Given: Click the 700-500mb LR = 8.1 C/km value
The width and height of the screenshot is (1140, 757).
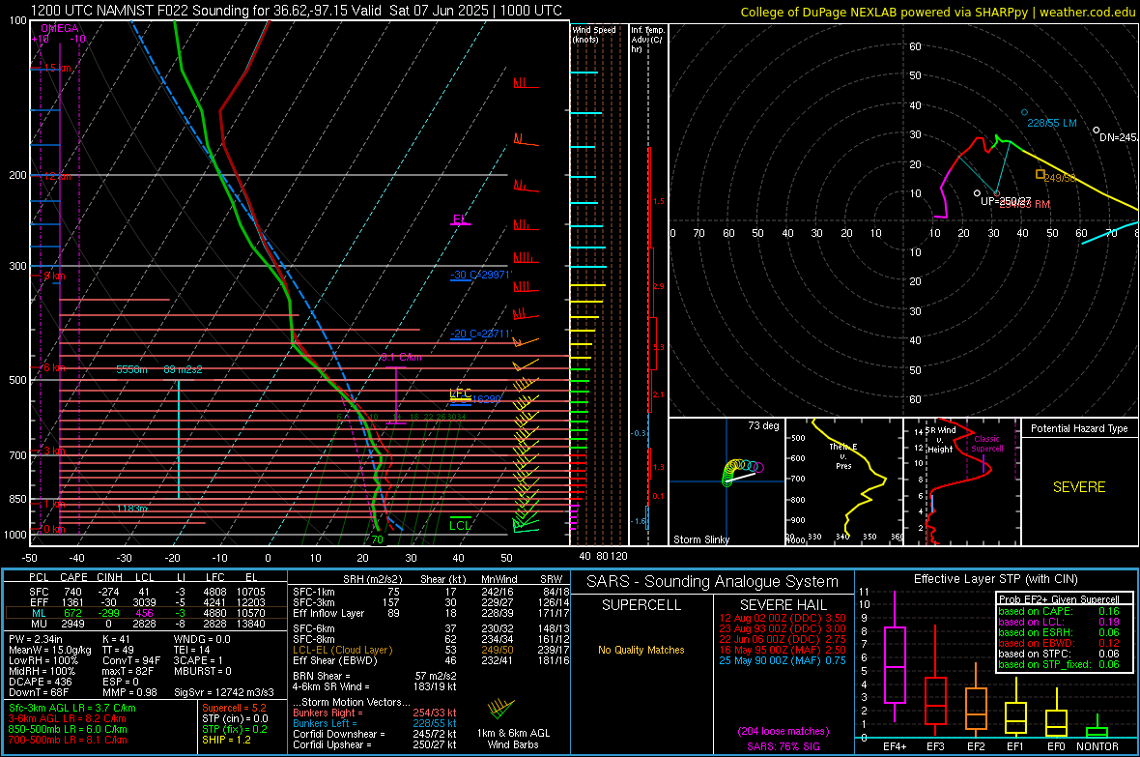Looking at the screenshot, I should point(68,740).
